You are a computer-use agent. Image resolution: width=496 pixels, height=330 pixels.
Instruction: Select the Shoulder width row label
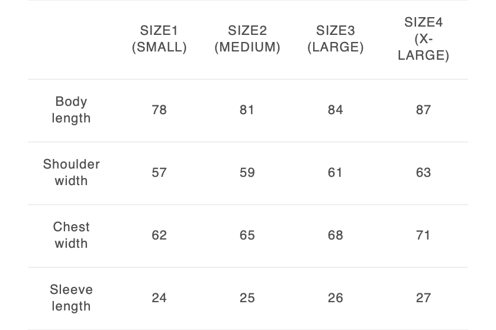pyautogui.click(x=71, y=173)
